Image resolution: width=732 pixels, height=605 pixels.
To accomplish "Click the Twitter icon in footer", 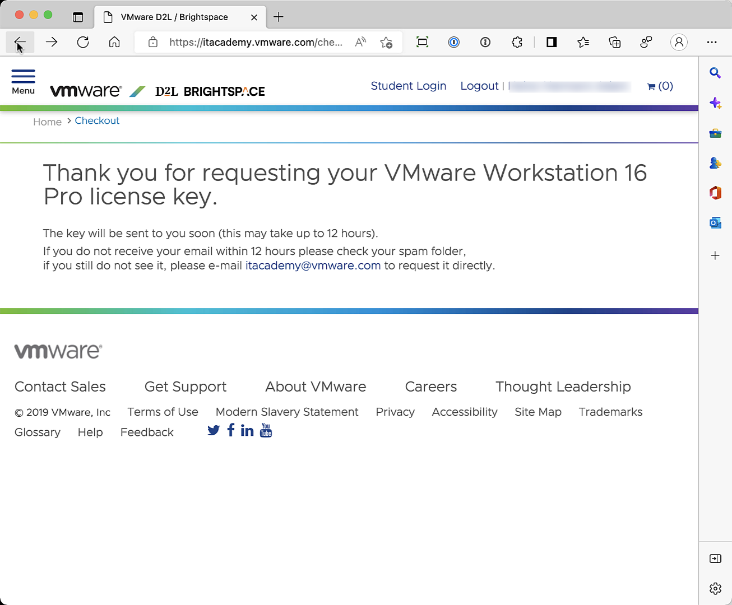I will (214, 430).
